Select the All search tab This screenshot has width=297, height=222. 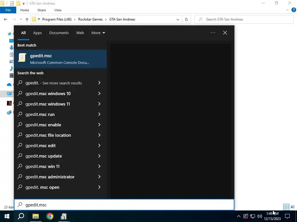pos(23,33)
